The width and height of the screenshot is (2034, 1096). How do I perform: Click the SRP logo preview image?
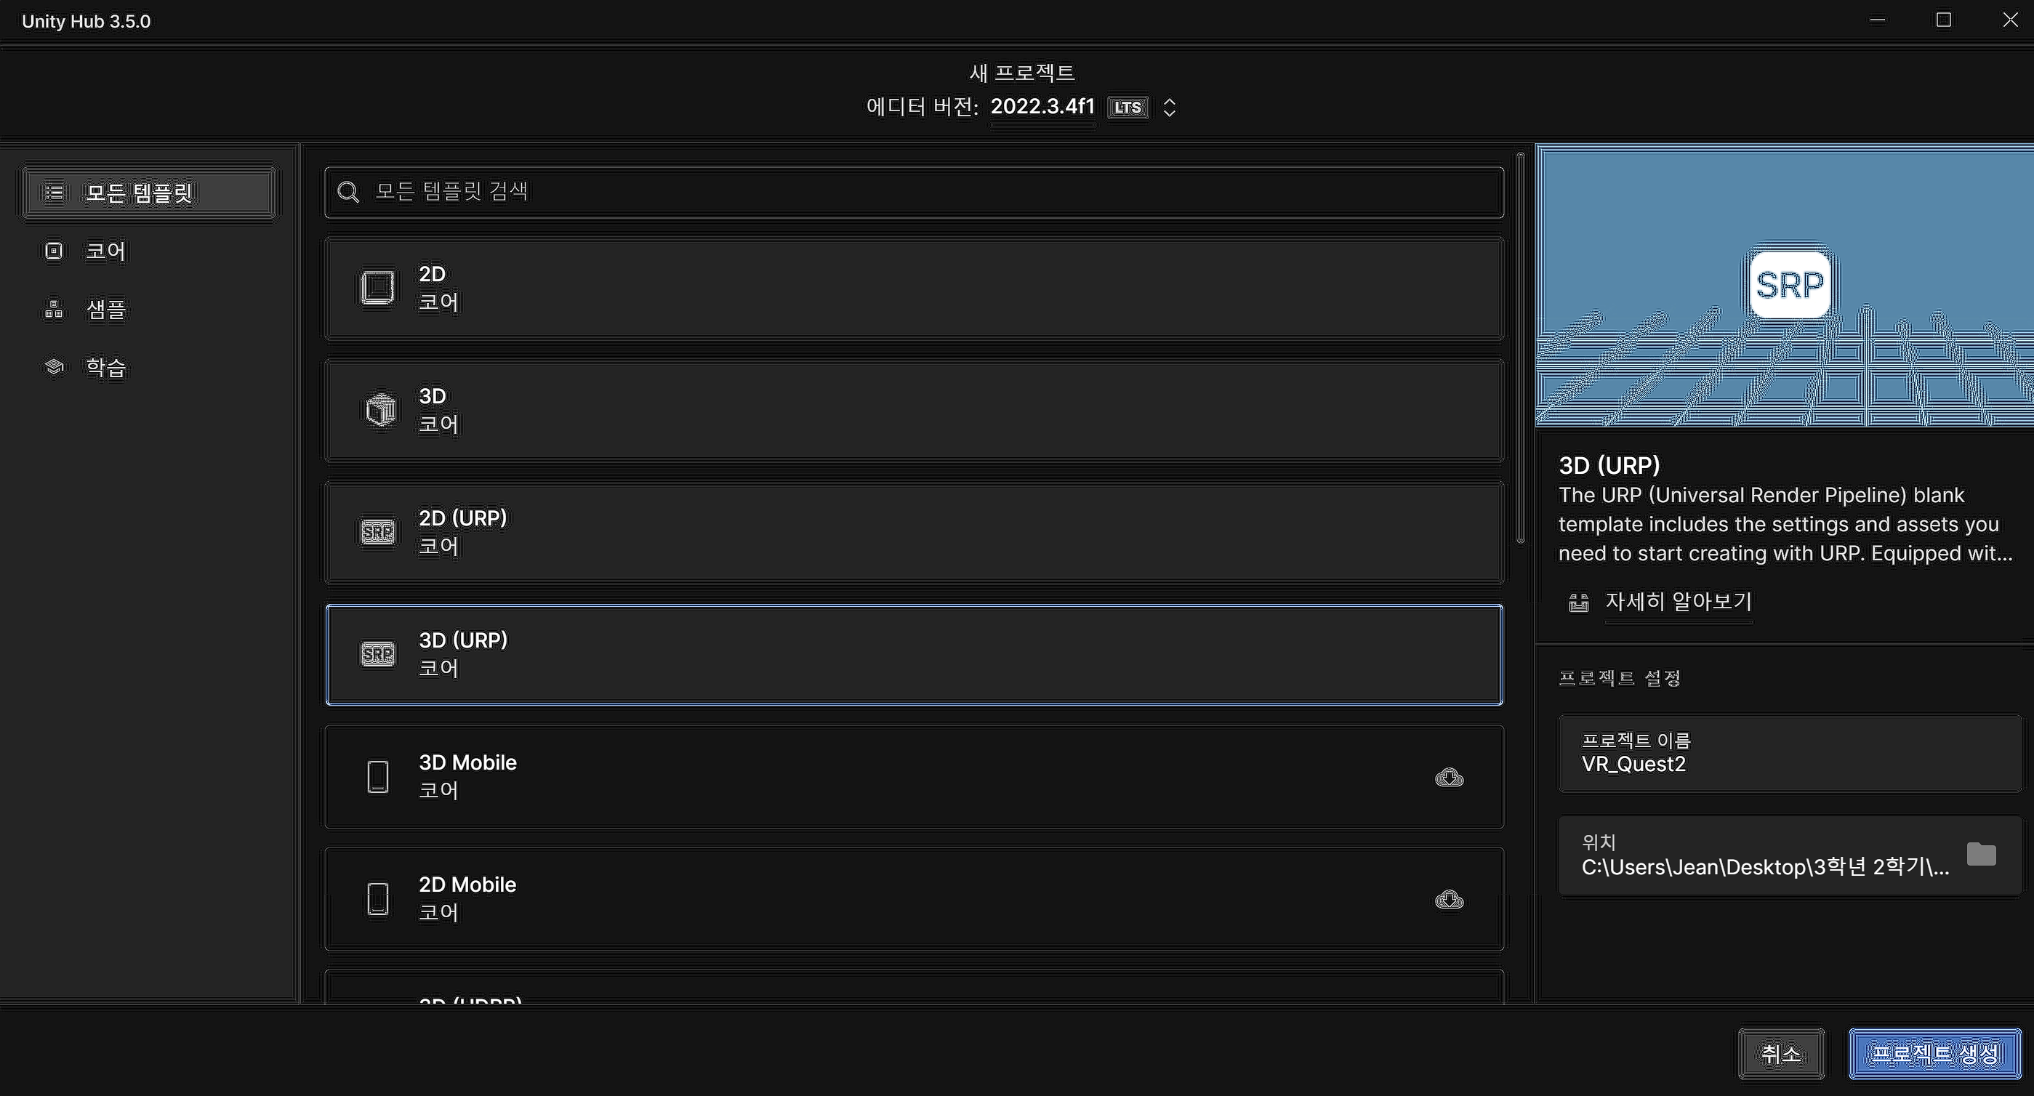coord(1789,285)
